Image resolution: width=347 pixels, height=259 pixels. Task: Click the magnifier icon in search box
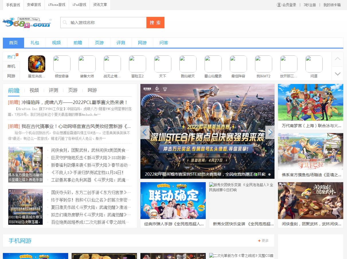pos(65,23)
